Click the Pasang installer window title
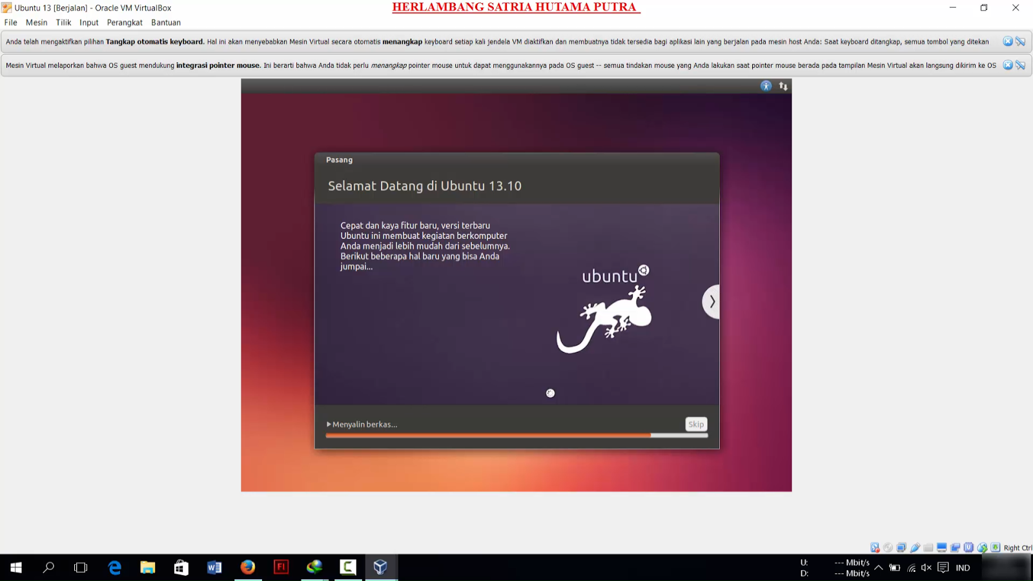This screenshot has width=1033, height=581. click(340, 160)
